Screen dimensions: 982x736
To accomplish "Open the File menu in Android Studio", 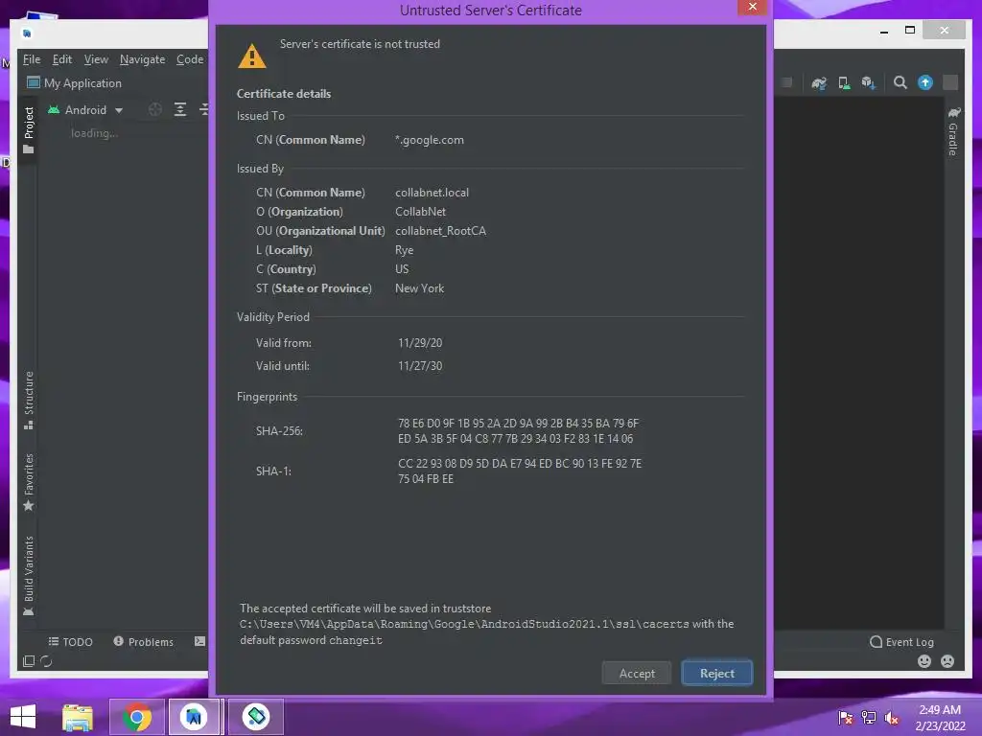I will [32, 59].
